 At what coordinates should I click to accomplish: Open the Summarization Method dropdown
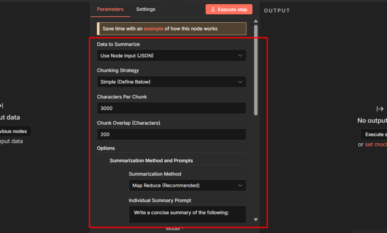[187, 185]
